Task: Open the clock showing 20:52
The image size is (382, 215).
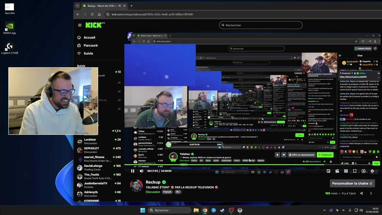Action: (x=372, y=210)
